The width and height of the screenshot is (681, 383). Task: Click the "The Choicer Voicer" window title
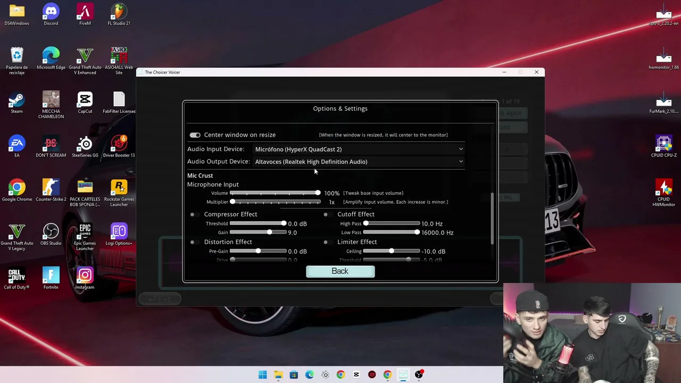click(163, 72)
